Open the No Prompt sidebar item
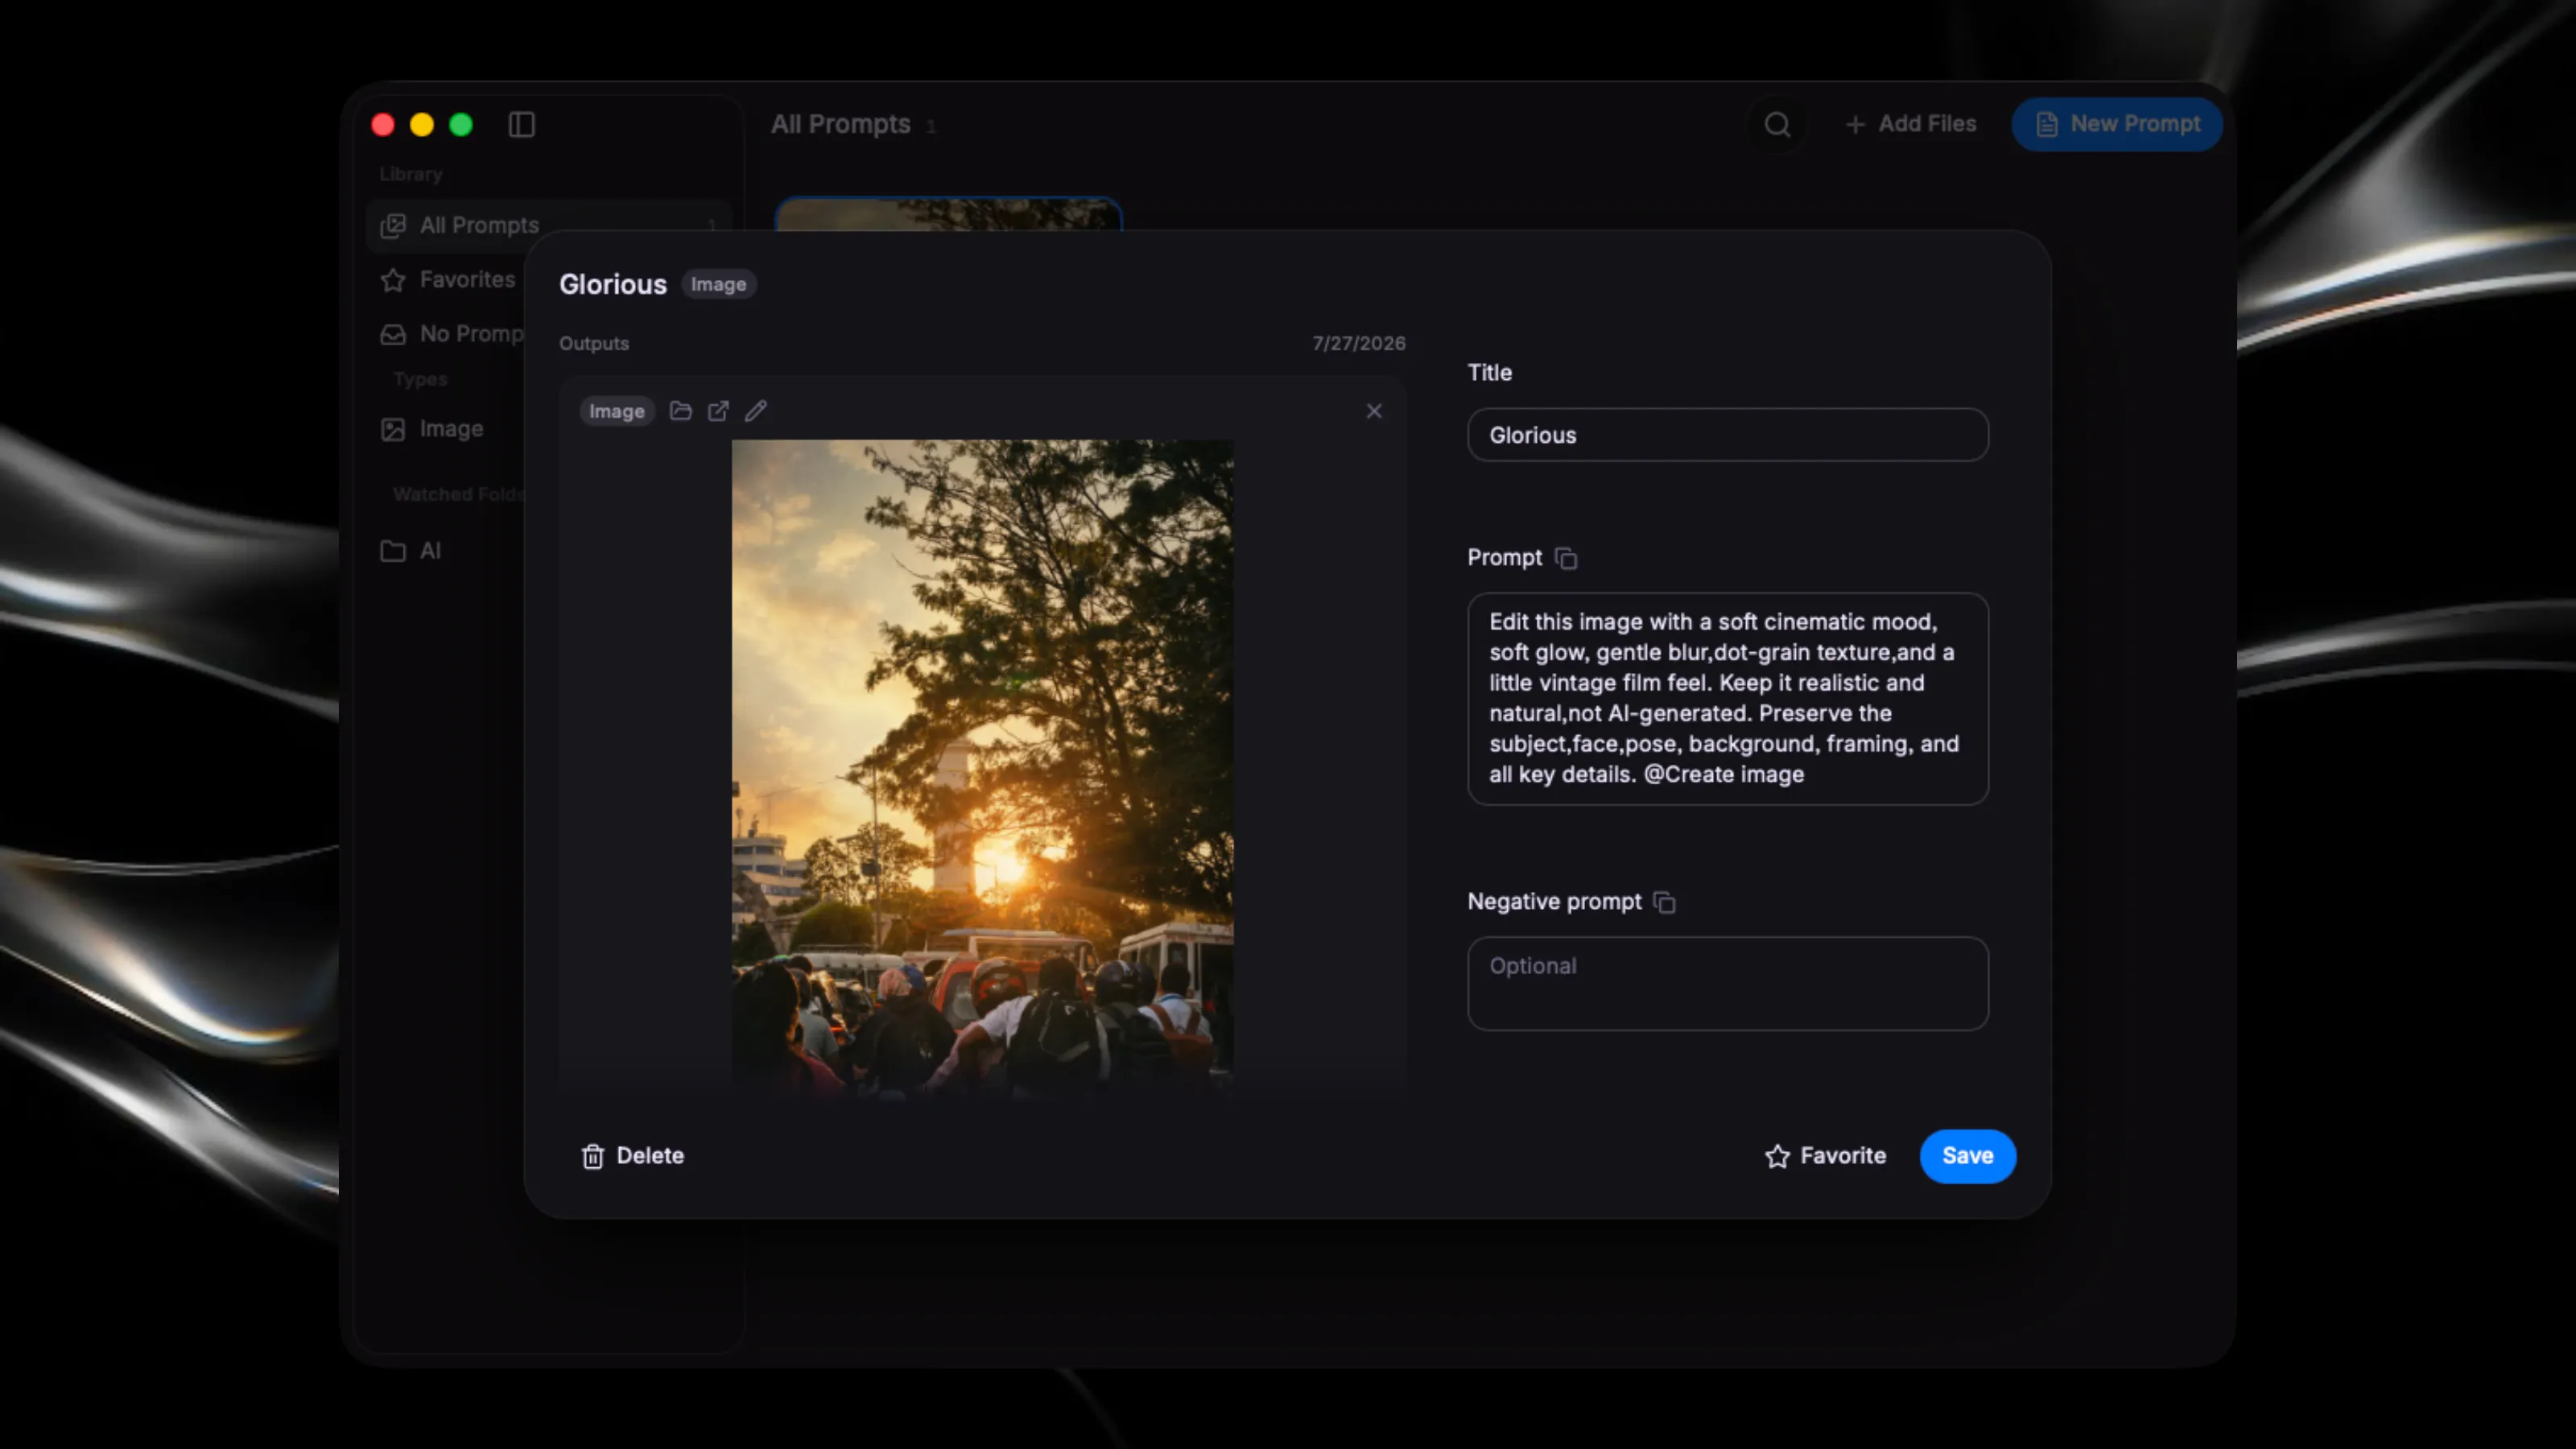Image resolution: width=2576 pixels, height=1449 pixels. pyautogui.click(x=452, y=333)
